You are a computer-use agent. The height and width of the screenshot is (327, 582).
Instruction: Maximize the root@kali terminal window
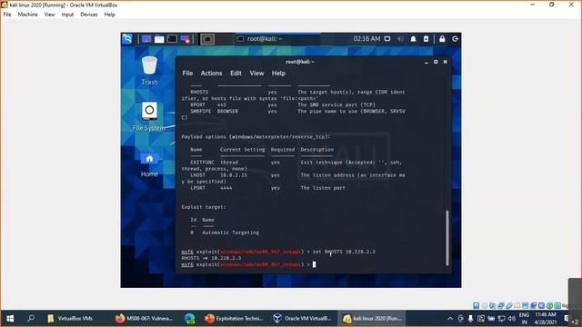436,62
